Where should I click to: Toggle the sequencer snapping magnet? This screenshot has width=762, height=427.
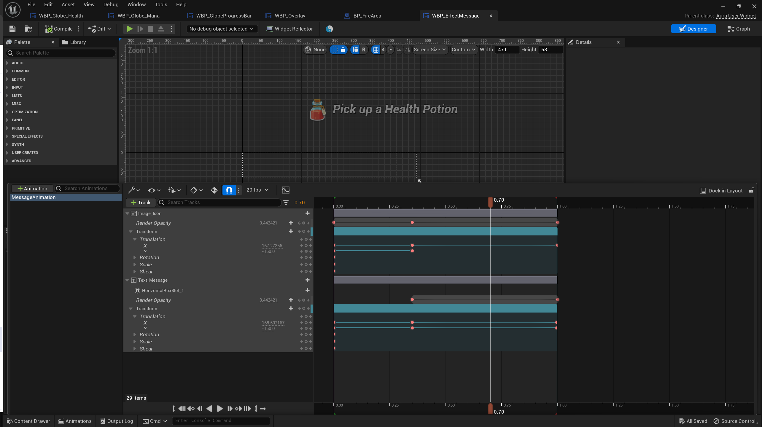[x=229, y=190]
